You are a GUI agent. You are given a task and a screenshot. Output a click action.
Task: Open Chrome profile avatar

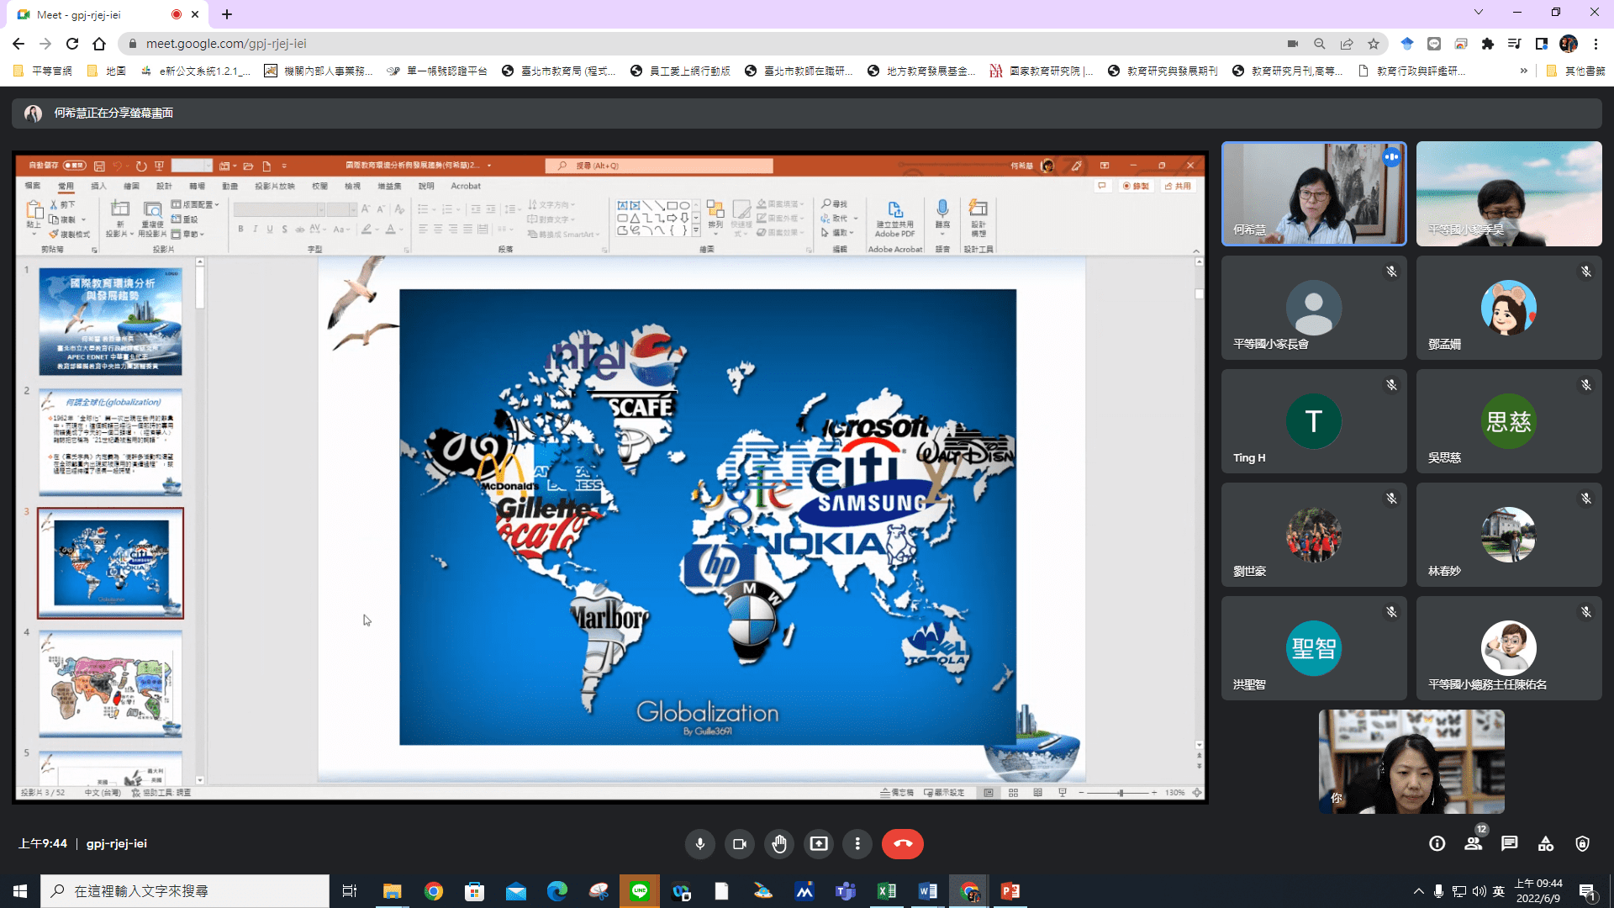(x=1569, y=44)
